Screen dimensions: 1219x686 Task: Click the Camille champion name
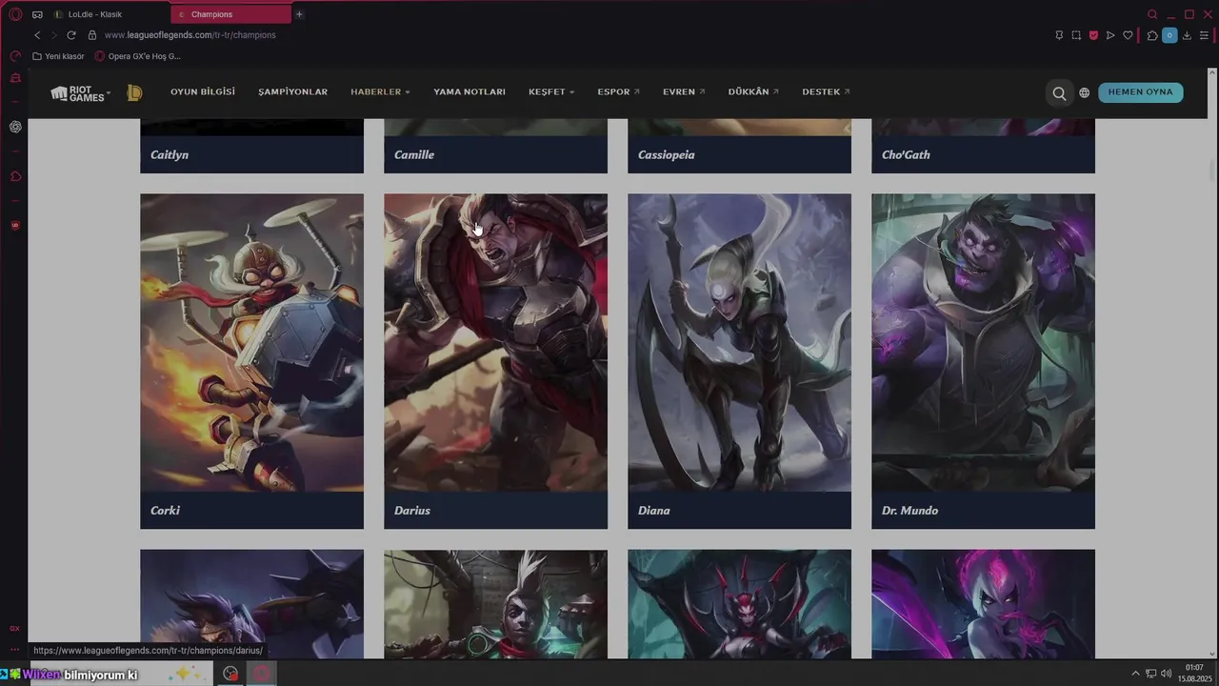coord(414,154)
